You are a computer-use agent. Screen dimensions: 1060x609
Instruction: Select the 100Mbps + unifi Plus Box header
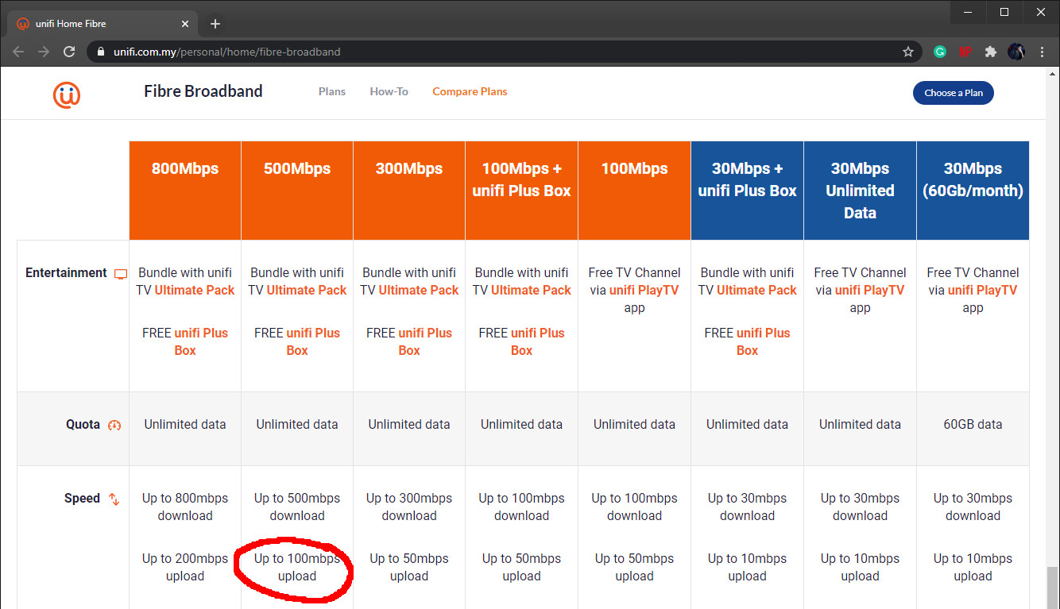[x=522, y=191]
